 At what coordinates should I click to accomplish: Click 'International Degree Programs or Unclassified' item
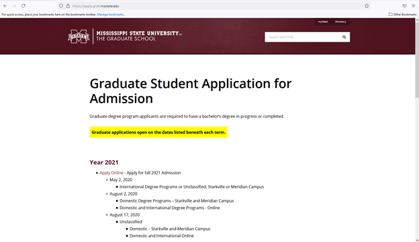tap(191, 187)
